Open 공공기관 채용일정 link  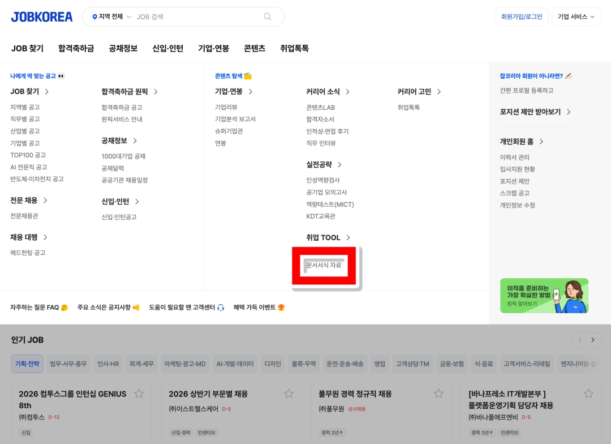[x=124, y=180]
